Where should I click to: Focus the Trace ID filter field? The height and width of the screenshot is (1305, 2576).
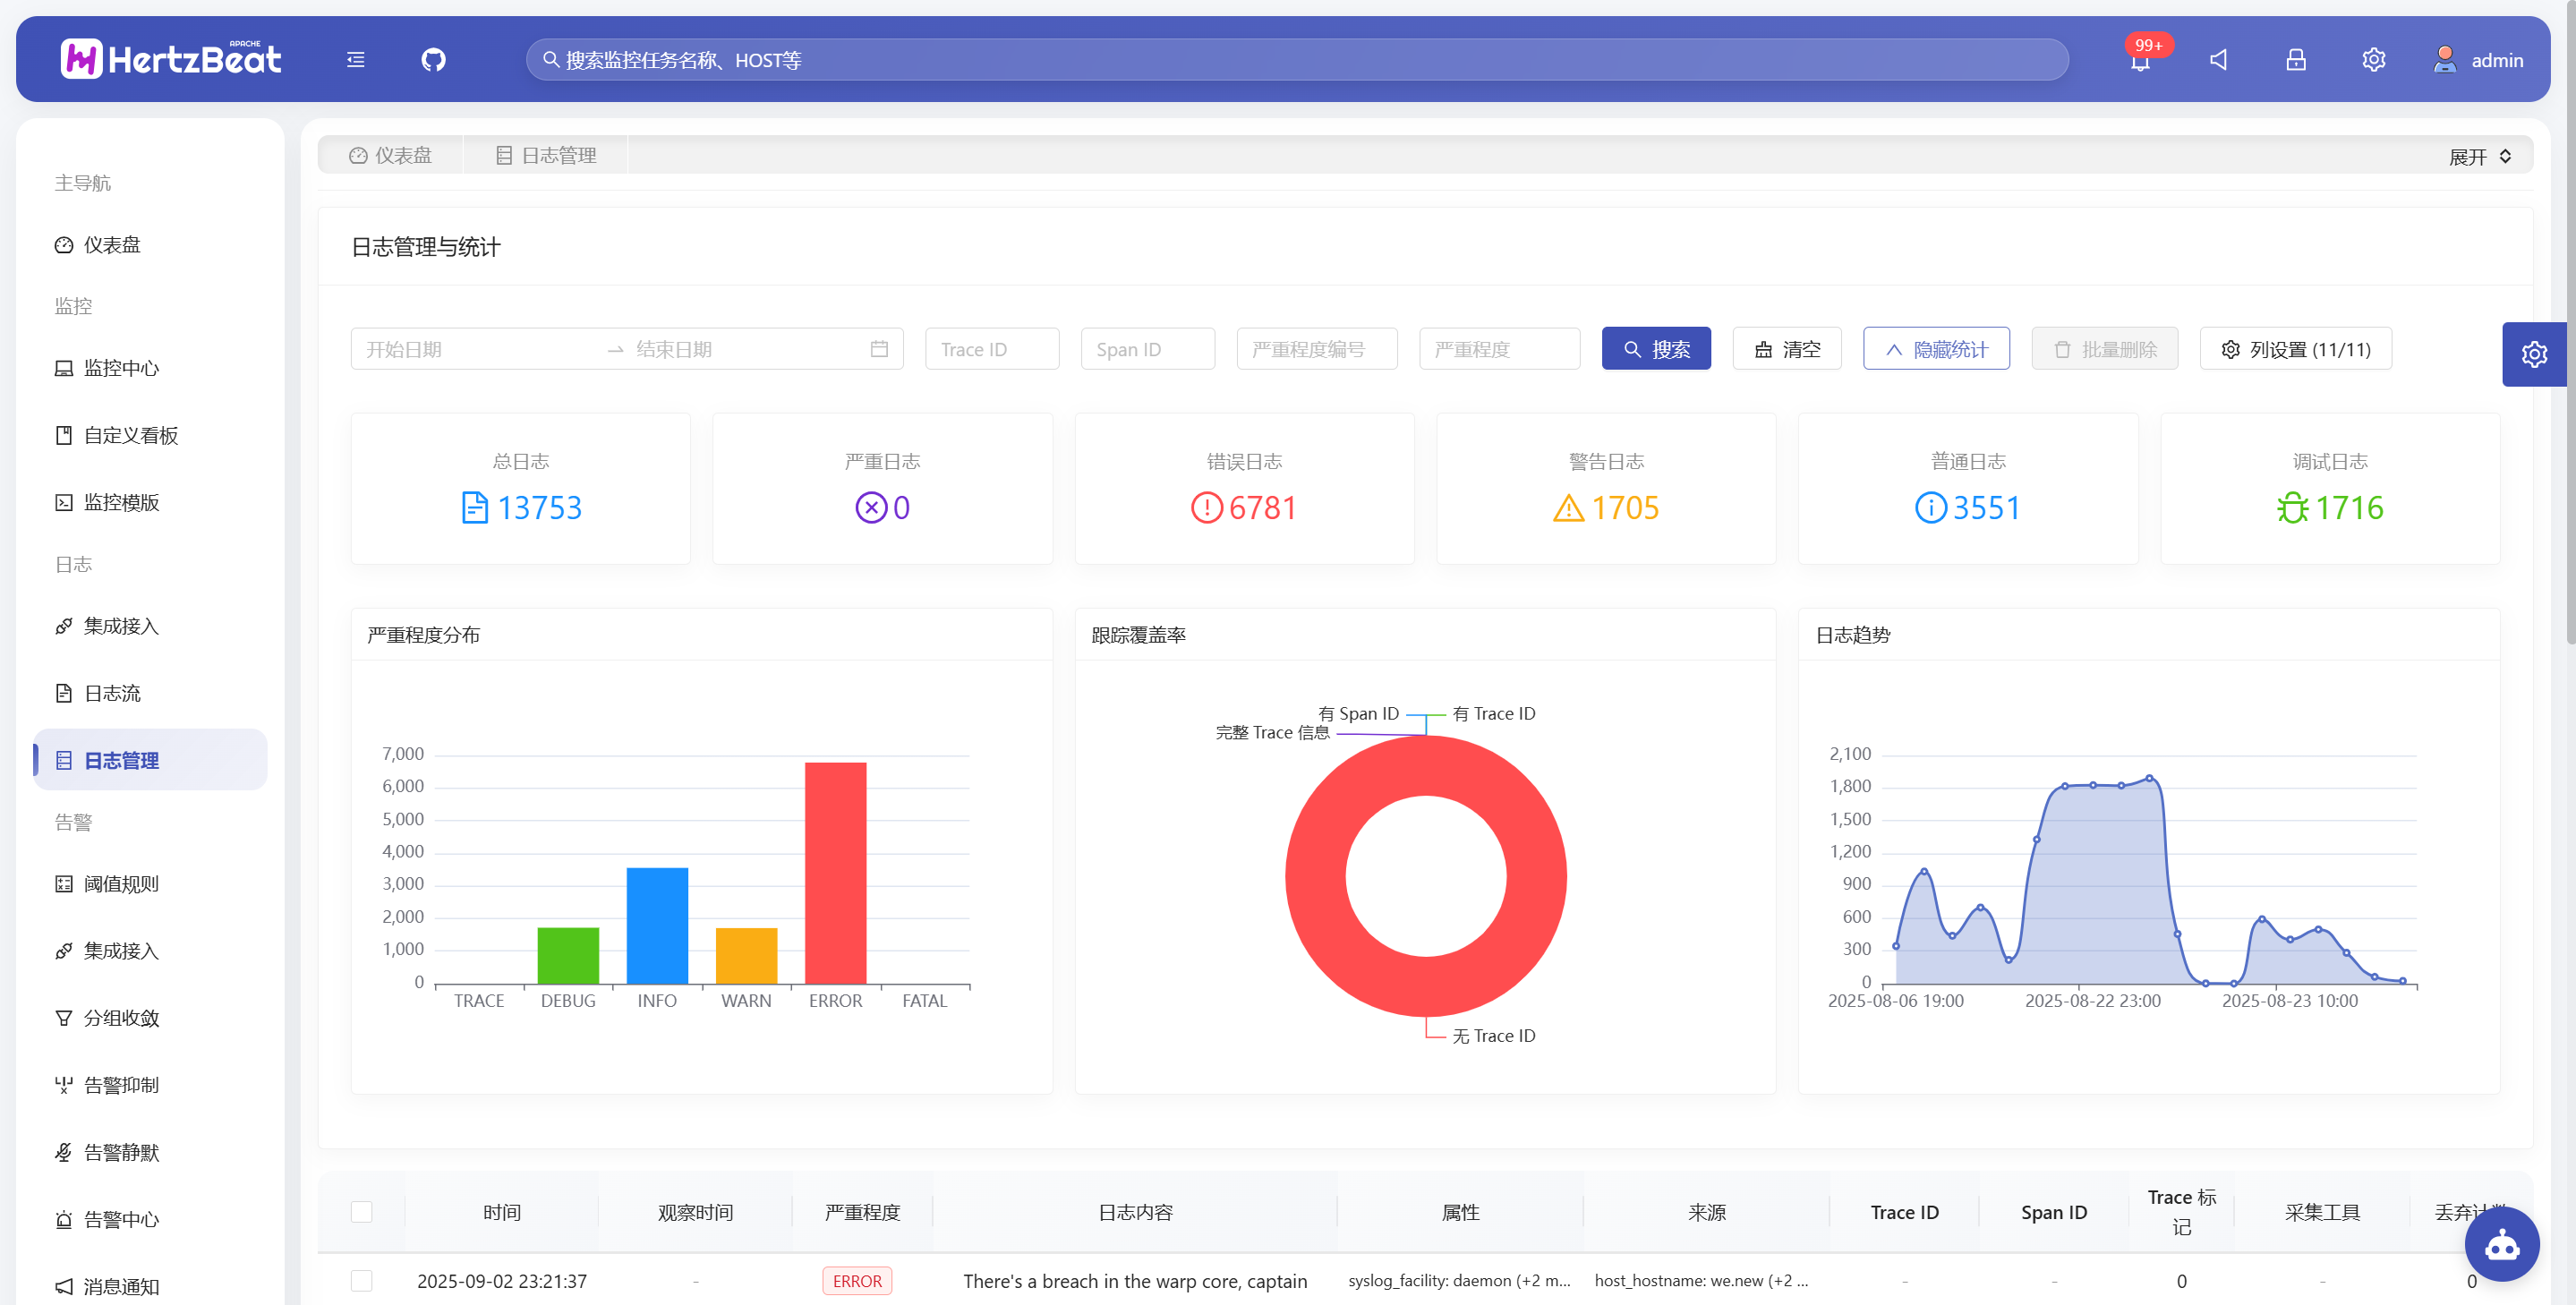coord(991,349)
